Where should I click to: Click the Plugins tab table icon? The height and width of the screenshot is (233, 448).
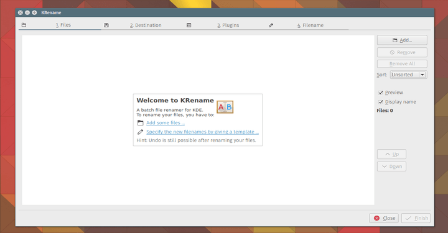[x=189, y=25]
